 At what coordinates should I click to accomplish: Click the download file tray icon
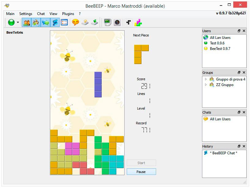click(95, 22)
